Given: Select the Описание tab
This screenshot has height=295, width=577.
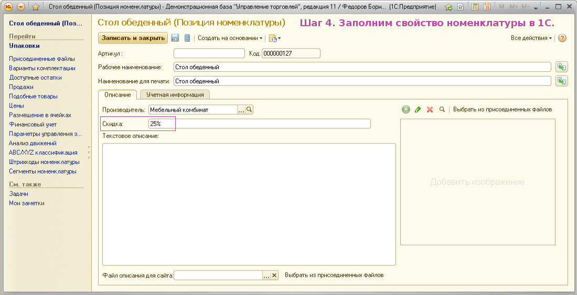Looking at the screenshot, I should [x=117, y=95].
